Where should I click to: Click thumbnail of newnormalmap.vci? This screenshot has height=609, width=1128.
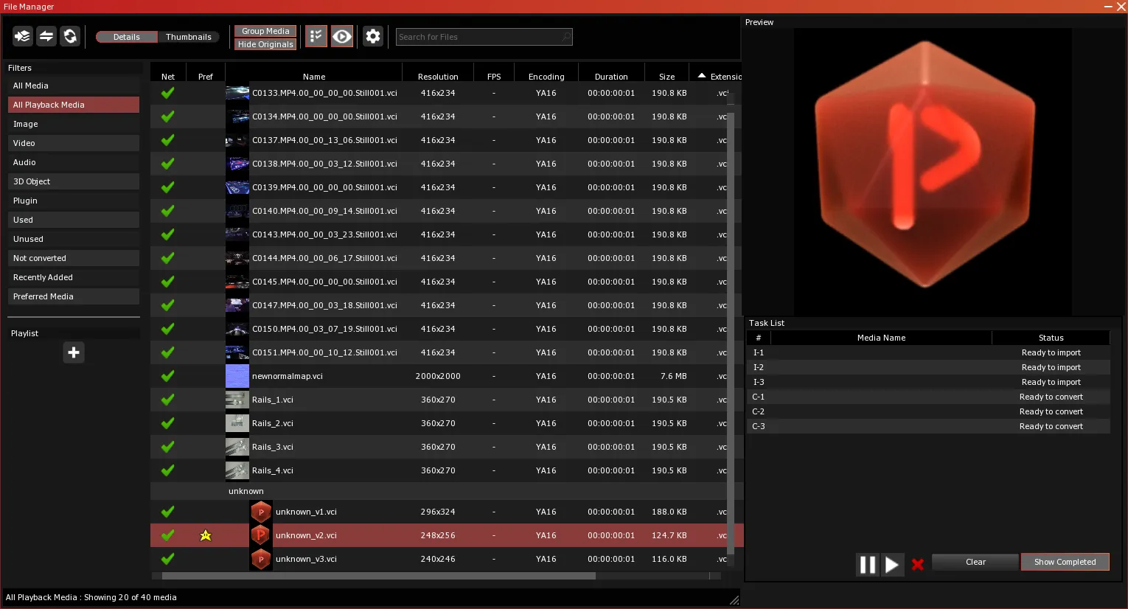[x=237, y=376]
